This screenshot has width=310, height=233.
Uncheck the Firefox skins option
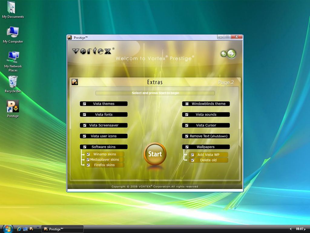pos(88,165)
